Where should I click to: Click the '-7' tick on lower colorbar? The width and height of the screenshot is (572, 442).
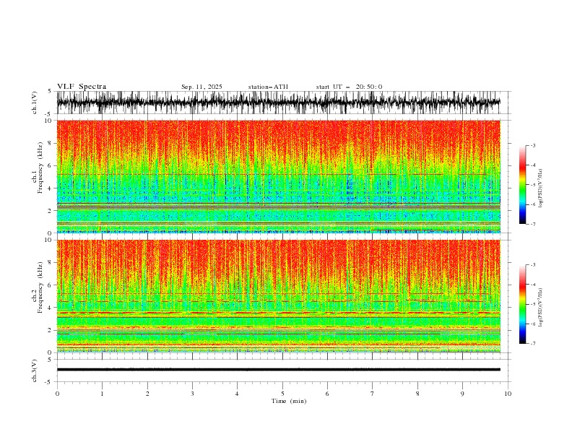tap(532, 344)
